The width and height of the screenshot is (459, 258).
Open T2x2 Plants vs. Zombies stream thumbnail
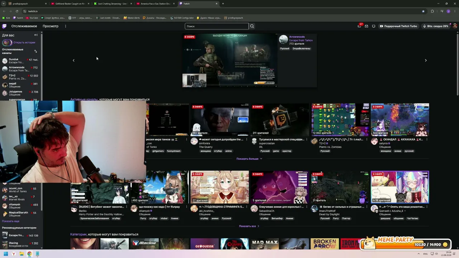tap(340, 120)
